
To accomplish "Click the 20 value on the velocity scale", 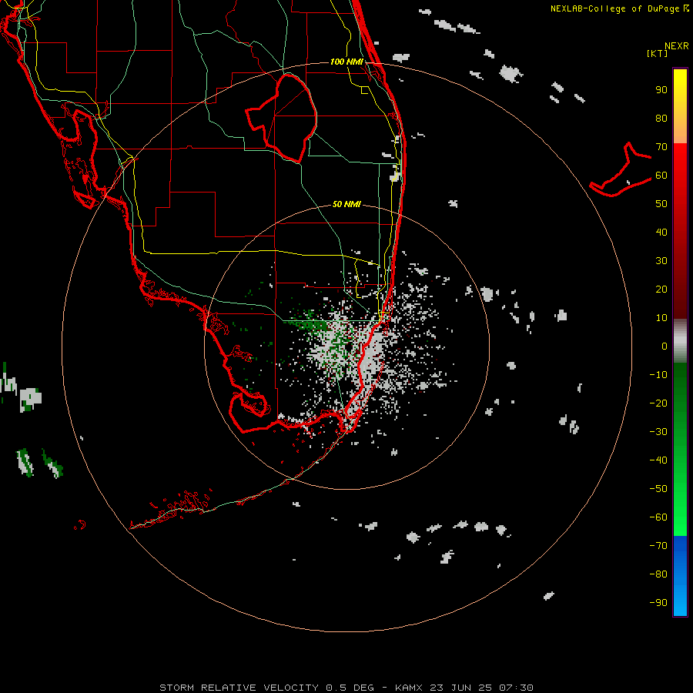I will pos(661,290).
